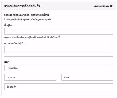
Task: Click the ข้อมูลผู้รับคือข้อมูลเดียวกับข้อมูลของลูกค้า checkbox label
Action: pyautogui.click(x=29, y=19)
